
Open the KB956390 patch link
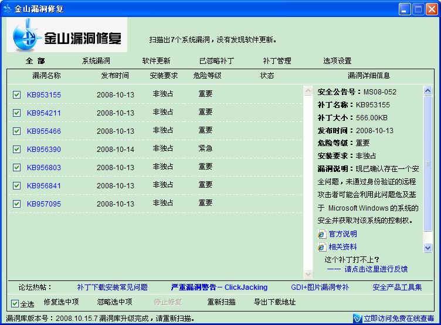(44, 150)
